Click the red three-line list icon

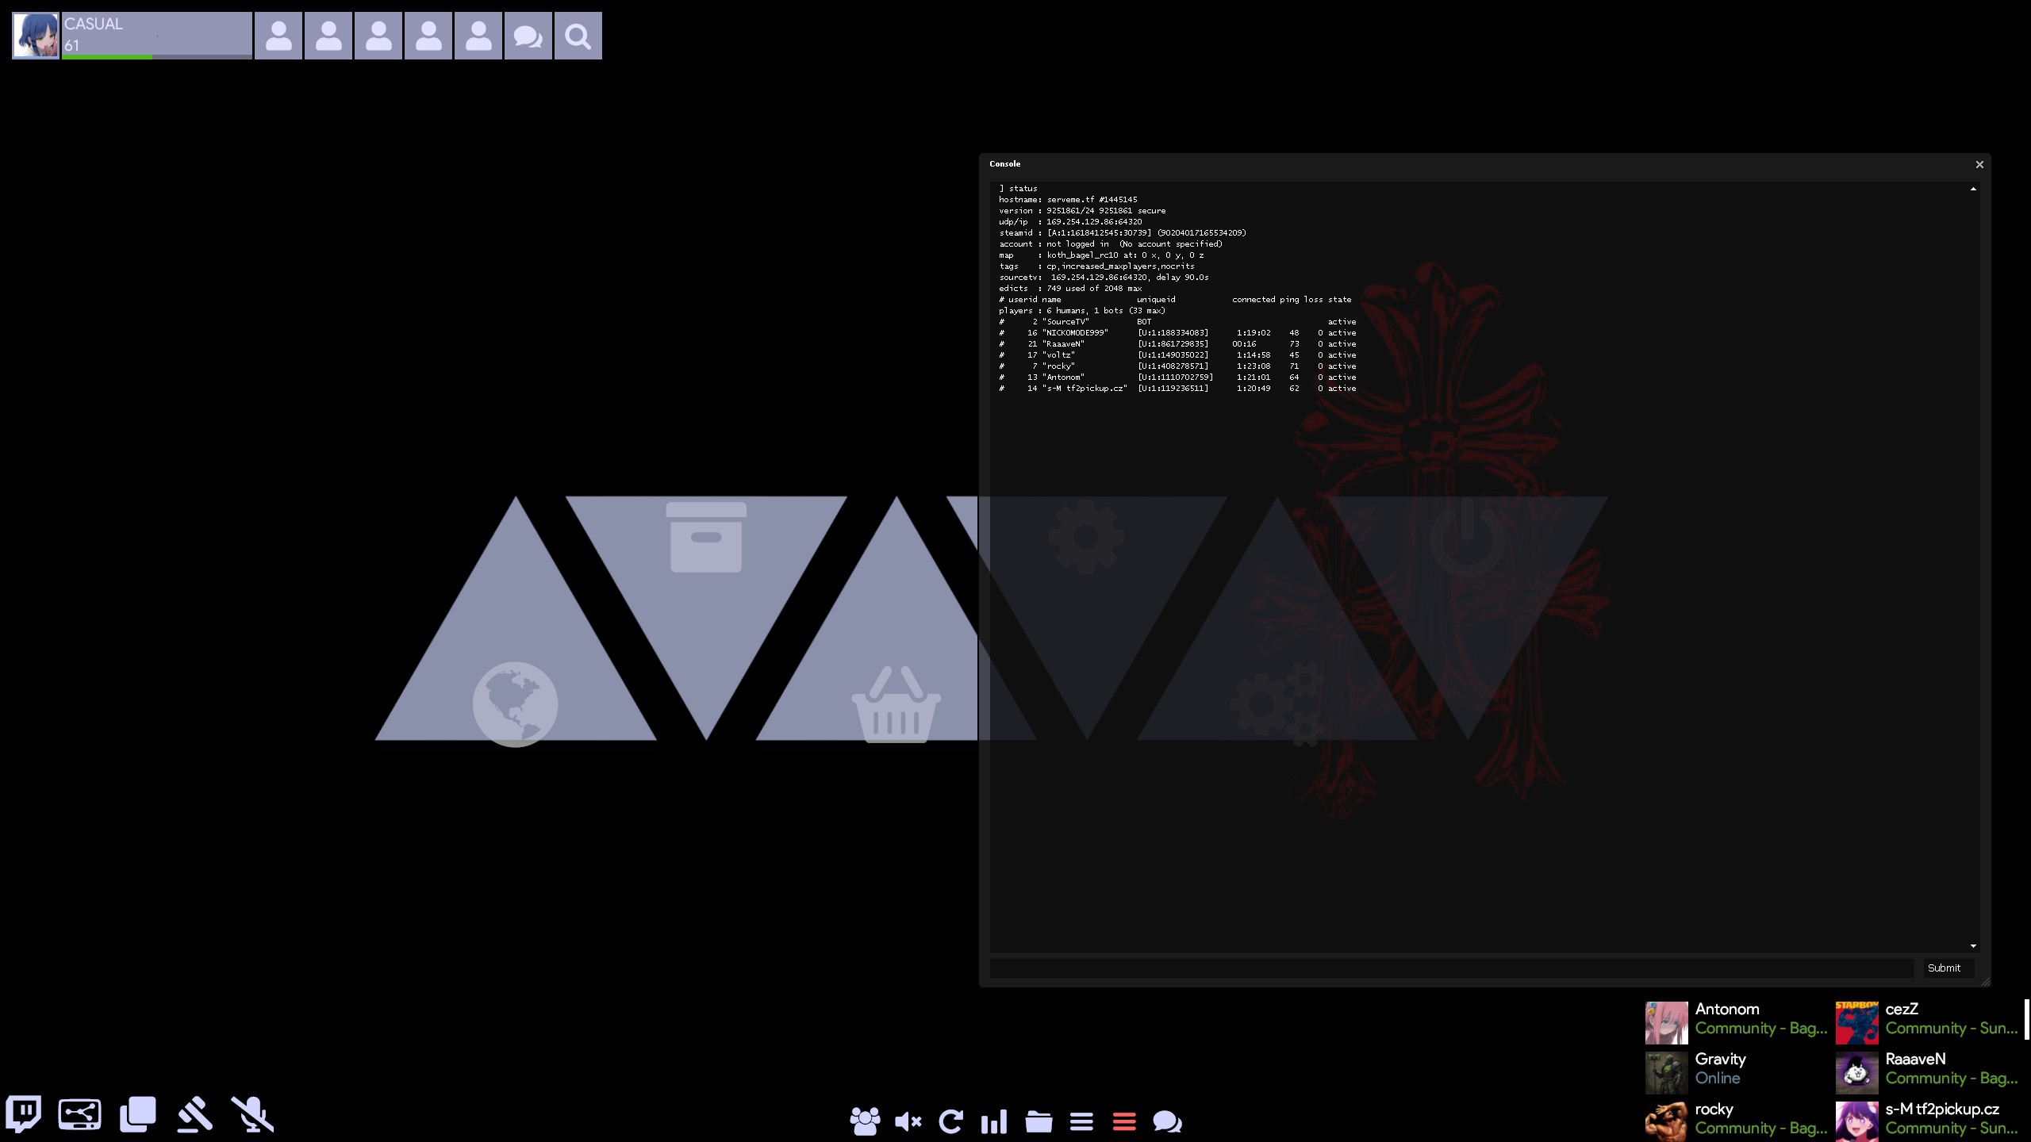(x=1124, y=1121)
